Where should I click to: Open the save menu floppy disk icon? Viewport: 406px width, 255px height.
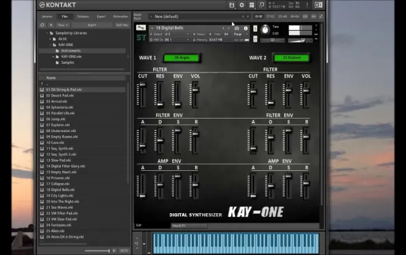(x=232, y=5)
